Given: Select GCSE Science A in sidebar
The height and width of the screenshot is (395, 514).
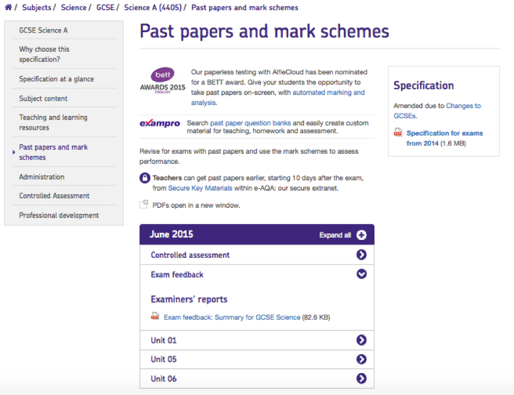Looking at the screenshot, I should (43, 30).
